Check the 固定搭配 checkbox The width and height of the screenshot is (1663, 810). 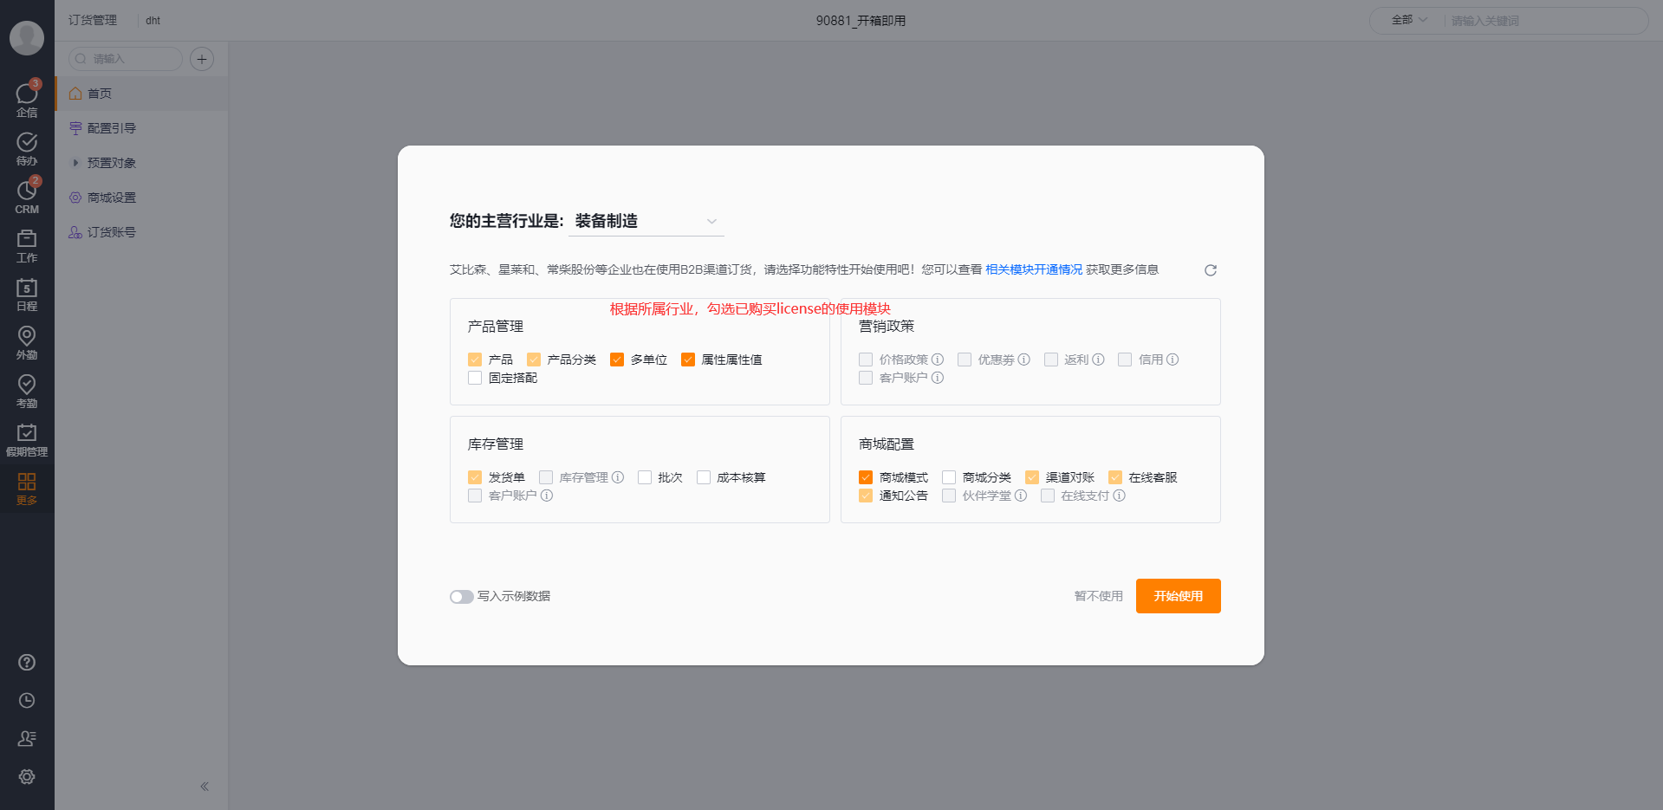[x=474, y=378]
